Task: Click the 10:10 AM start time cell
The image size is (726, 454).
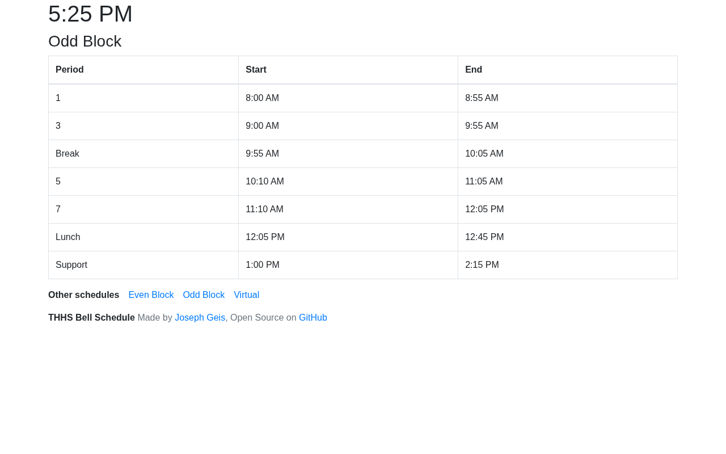Action: 265,182
